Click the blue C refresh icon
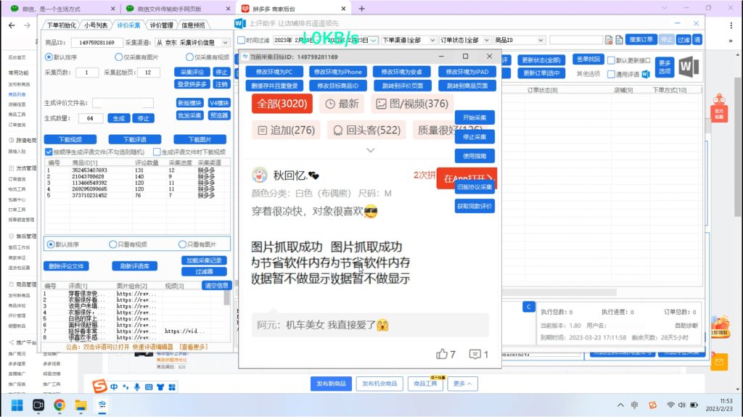 point(529,307)
